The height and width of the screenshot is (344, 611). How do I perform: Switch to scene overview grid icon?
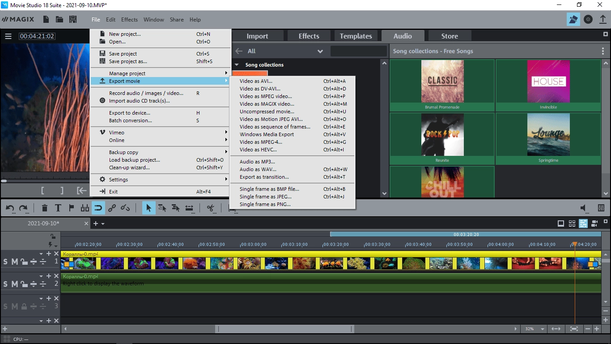tap(572, 224)
